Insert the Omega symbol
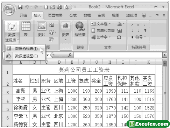 pyautogui.click(x=119, y=37)
